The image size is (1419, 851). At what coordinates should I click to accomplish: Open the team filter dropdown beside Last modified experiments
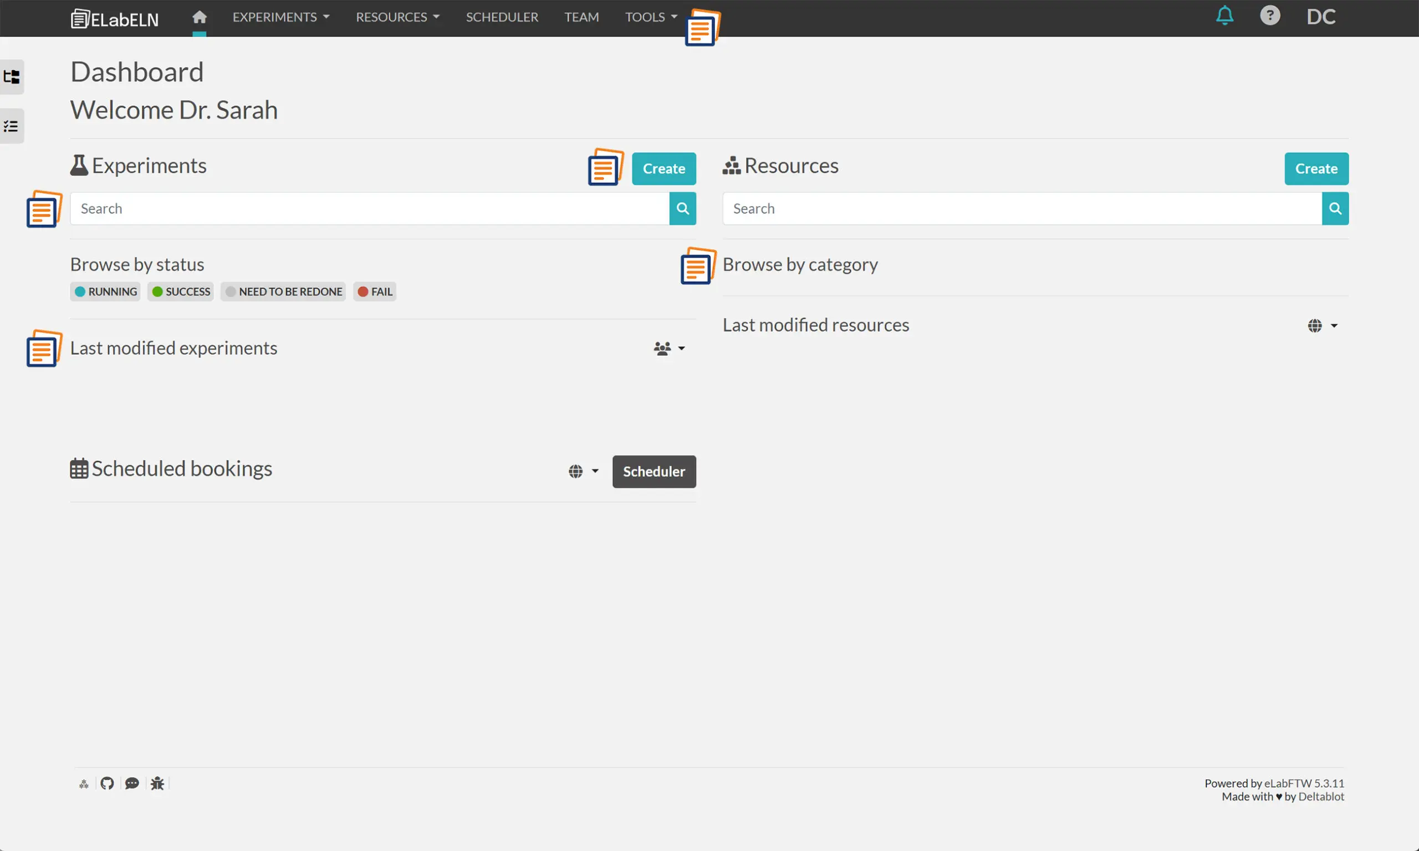point(669,348)
